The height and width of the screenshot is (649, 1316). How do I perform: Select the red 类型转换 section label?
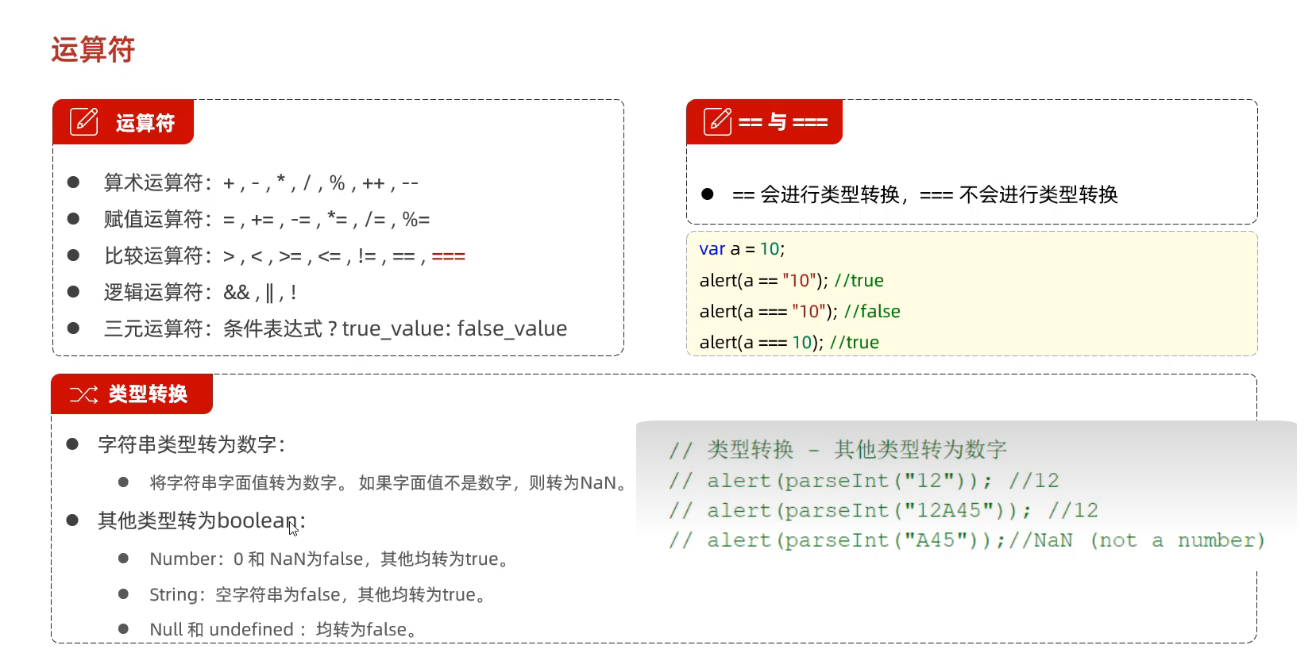148,394
